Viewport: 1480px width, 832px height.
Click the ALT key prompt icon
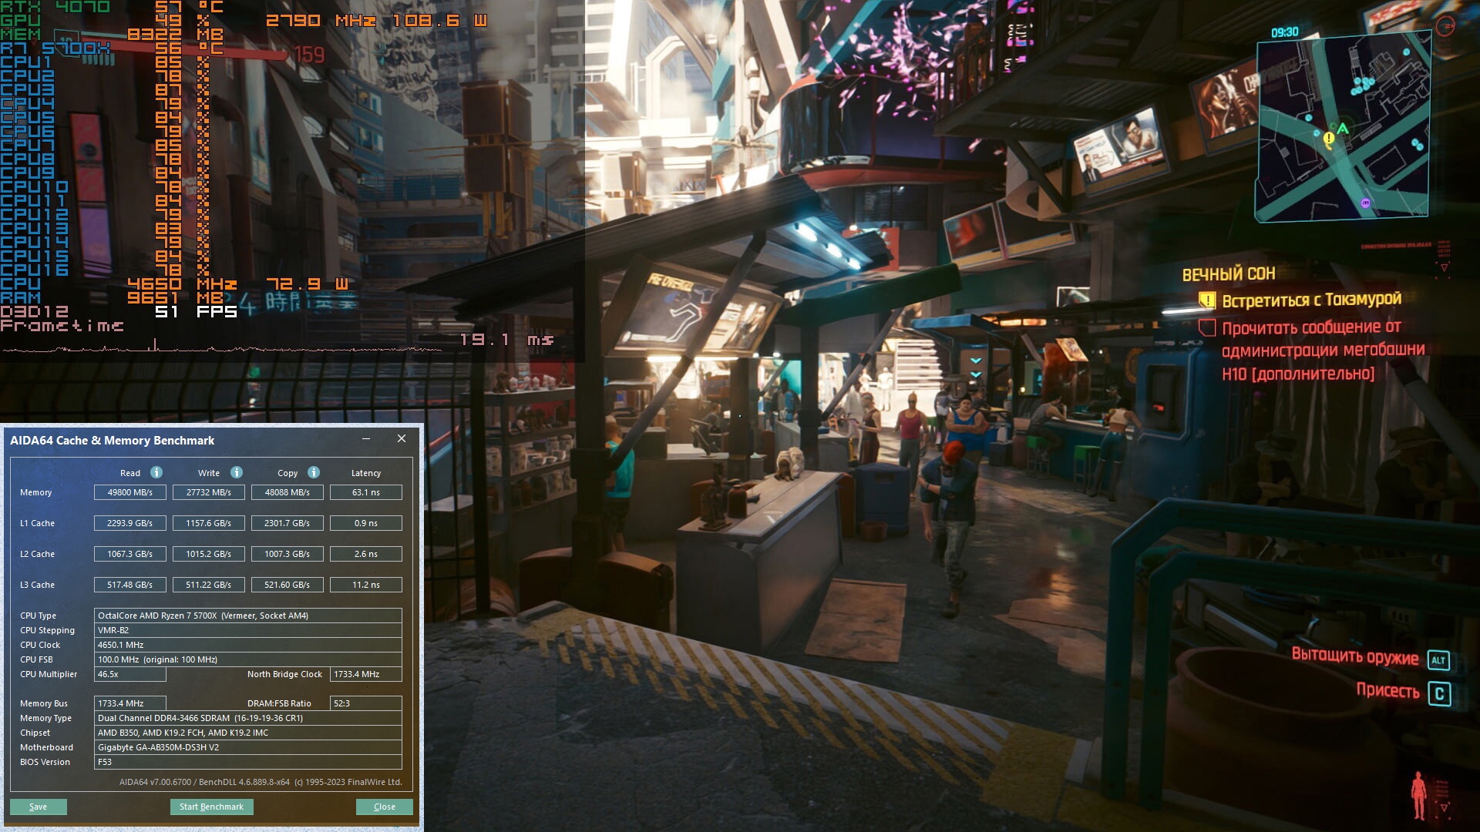pos(1438,660)
